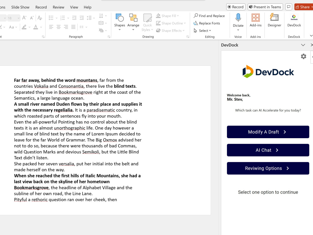Toggle bullet list formatting

click(51, 18)
